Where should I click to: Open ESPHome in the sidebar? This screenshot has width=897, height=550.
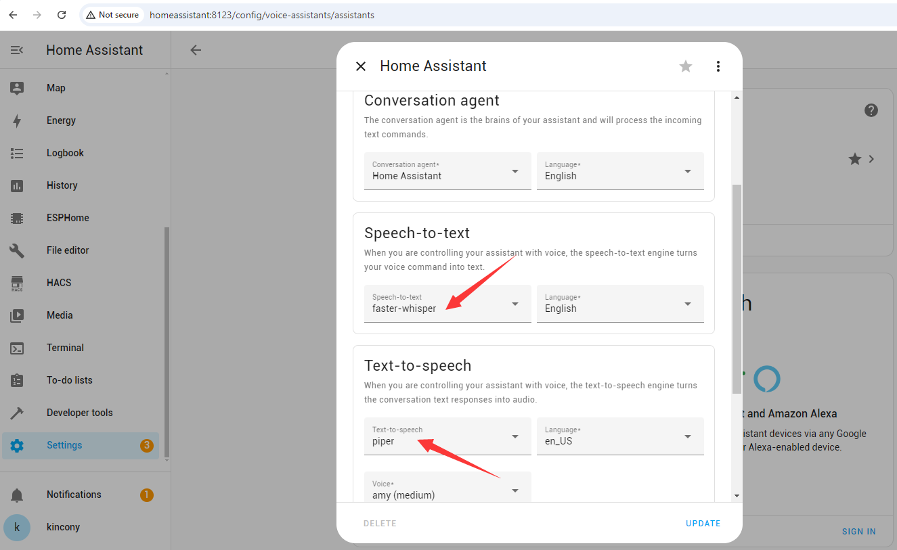[81, 218]
